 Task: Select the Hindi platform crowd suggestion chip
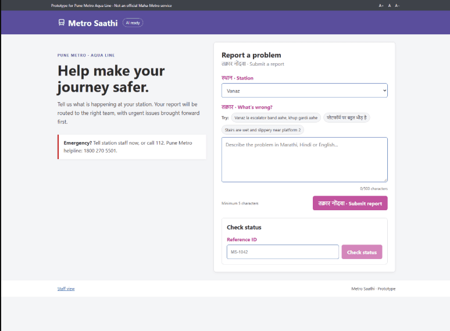click(347, 118)
